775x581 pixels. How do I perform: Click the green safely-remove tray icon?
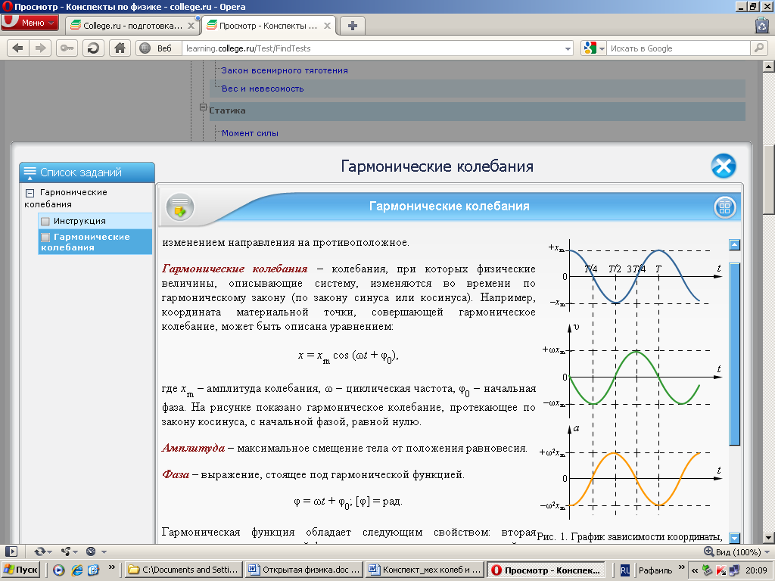point(708,570)
